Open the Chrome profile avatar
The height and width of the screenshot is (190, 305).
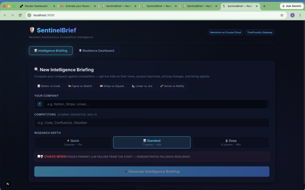(293, 15)
